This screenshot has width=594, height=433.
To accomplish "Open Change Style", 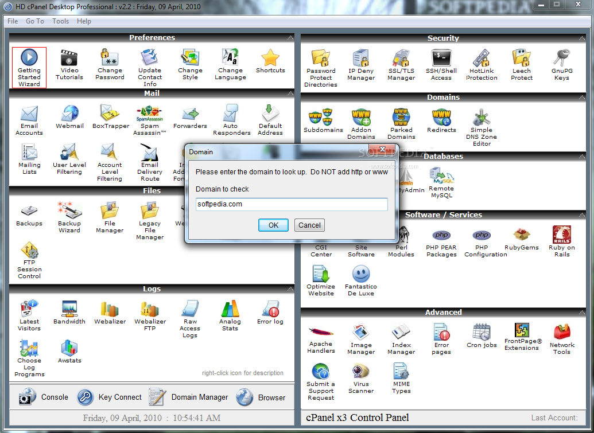I will [190, 65].
